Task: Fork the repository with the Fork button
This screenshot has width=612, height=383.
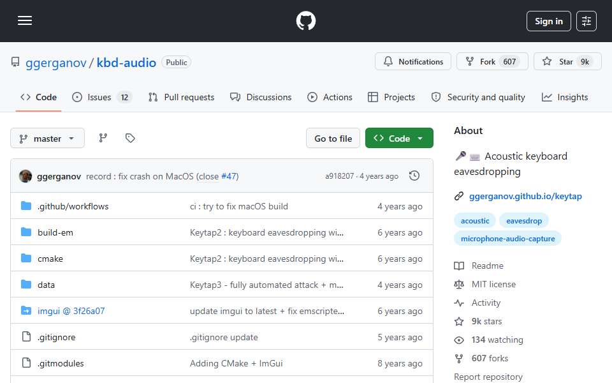Action: click(x=492, y=62)
